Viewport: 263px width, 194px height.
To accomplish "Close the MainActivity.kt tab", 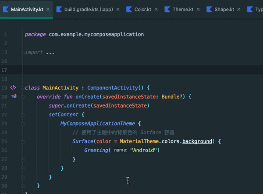I will pos(48,9).
